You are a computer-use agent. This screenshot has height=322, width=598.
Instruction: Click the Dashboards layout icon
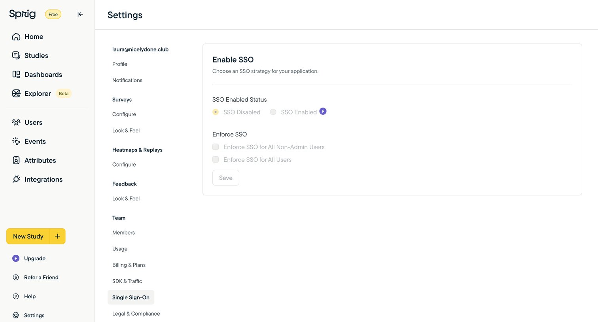point(16,74)
